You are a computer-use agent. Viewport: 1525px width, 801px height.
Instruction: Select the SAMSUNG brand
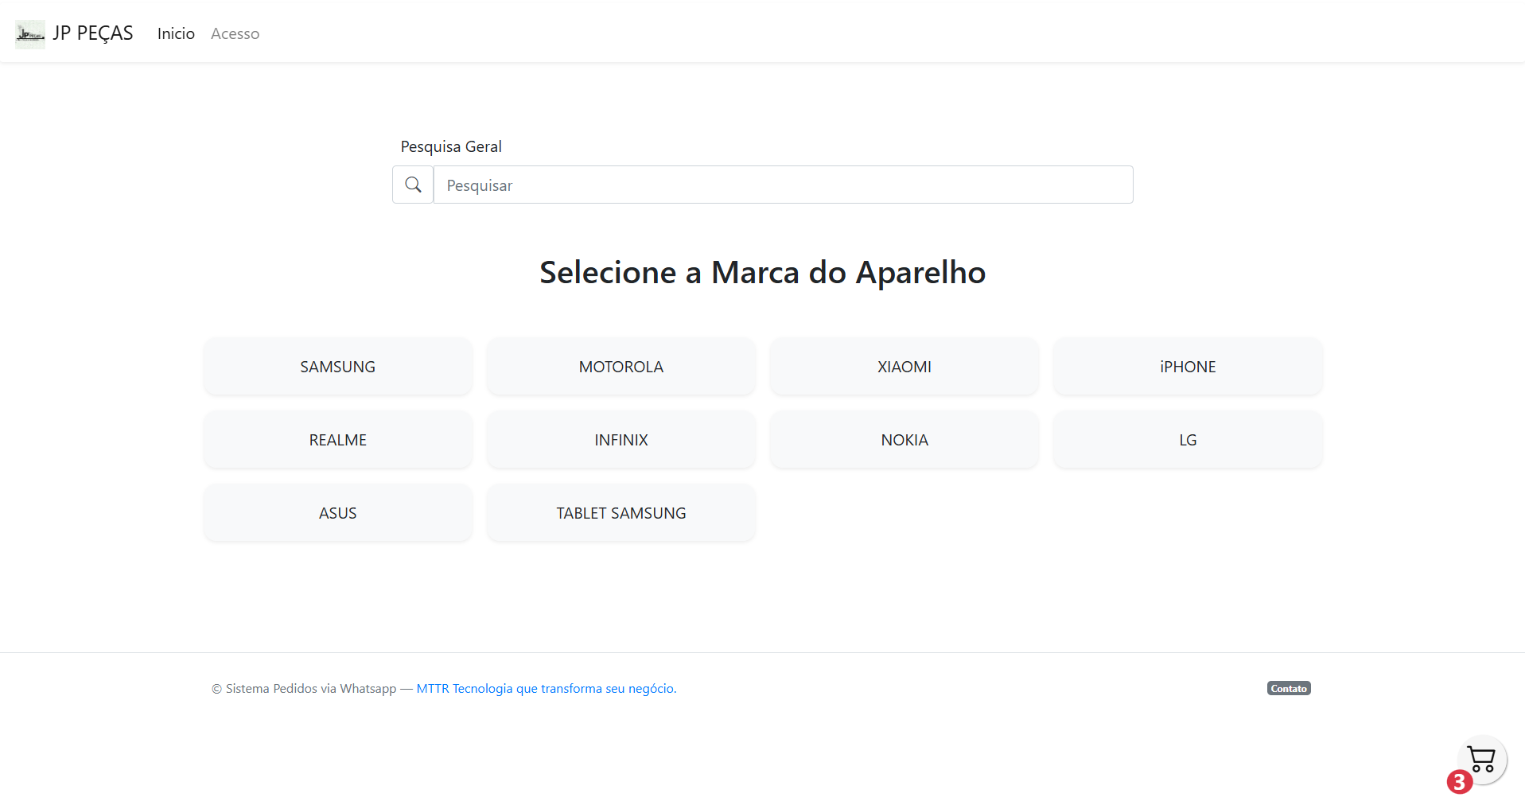point(337,366)
